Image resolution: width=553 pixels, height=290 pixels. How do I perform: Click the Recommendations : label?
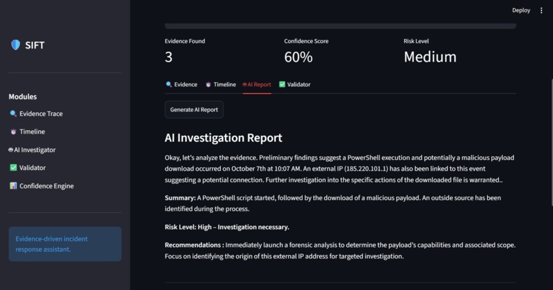194,245
